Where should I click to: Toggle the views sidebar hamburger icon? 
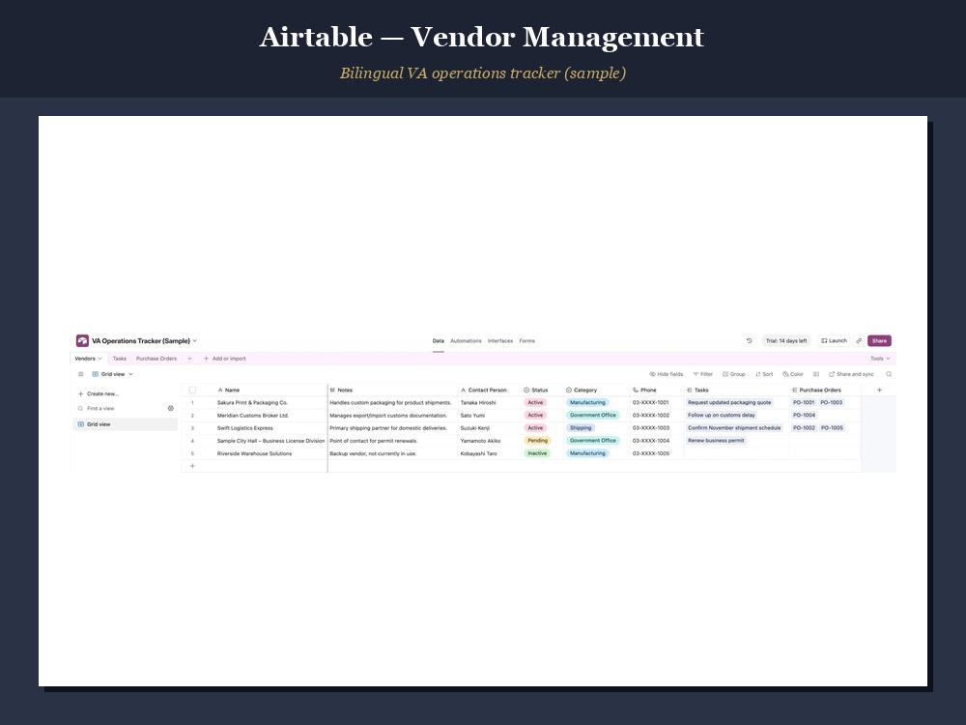(x=81, y=374)
